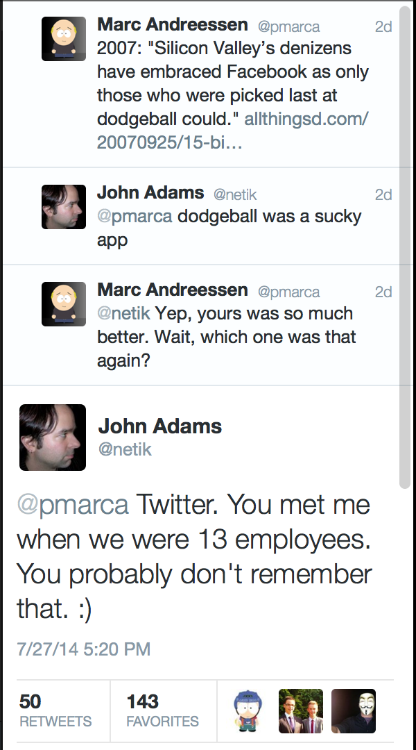Click @netik mention in the "Yep, yours" reply
416x750 pixels.
(123, 313)
